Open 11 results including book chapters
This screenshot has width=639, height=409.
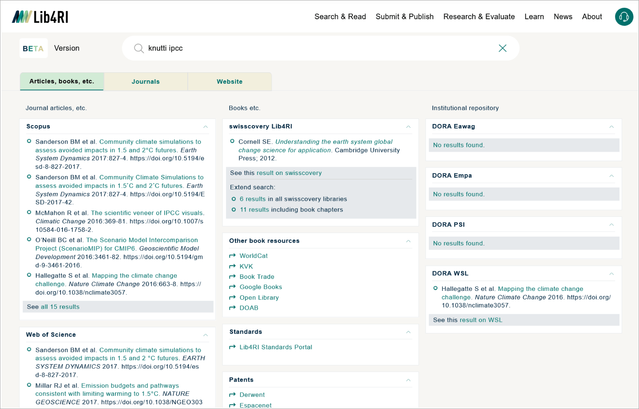254,210
